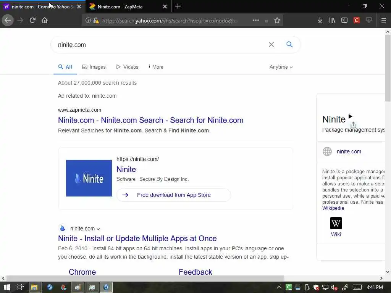This screenshot has width=391, height=293.
Task: Click the globe icon beside ninite.com
Action: 327,151
